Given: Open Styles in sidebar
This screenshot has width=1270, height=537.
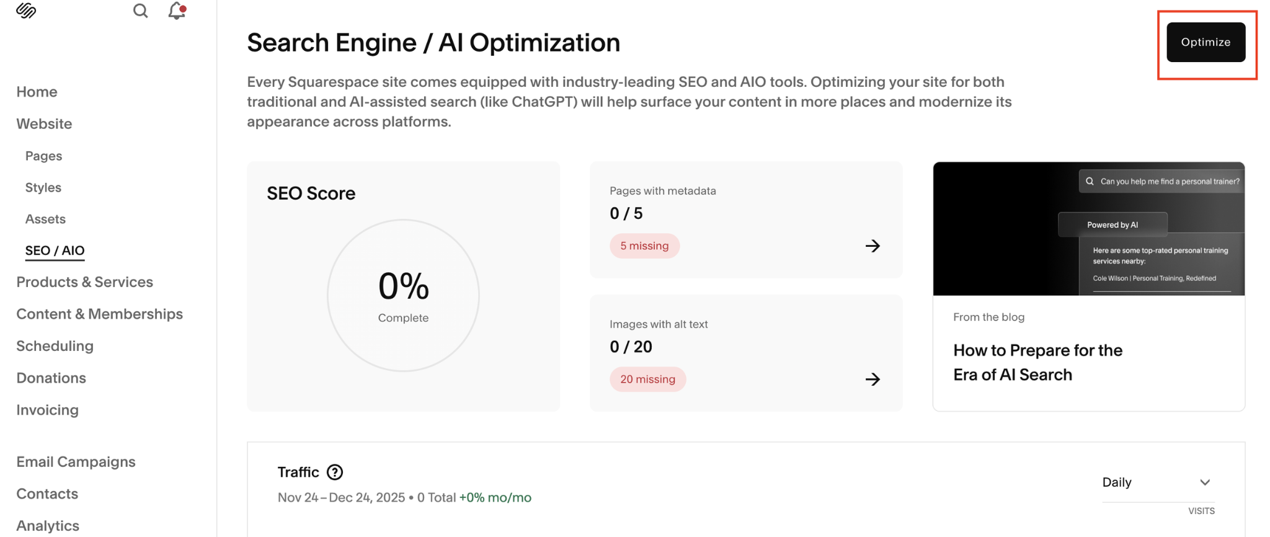Looking at the screenshot, I should tap(43, 188).
